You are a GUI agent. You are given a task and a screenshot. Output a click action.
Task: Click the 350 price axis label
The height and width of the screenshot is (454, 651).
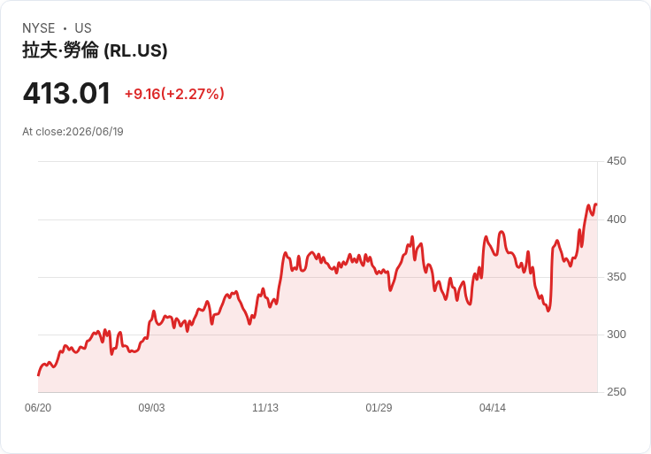click(617, 277)
